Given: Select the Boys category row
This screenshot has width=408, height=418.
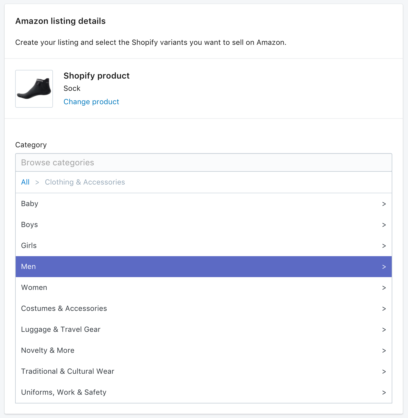Looking at the screenshot, I should (116, 225).
